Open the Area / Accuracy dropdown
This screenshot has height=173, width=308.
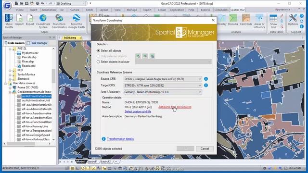163,92
